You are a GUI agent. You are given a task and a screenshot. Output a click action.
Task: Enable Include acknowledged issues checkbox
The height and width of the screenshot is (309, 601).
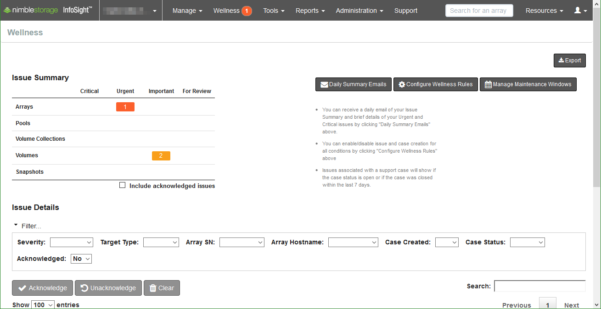click(122, 185)
